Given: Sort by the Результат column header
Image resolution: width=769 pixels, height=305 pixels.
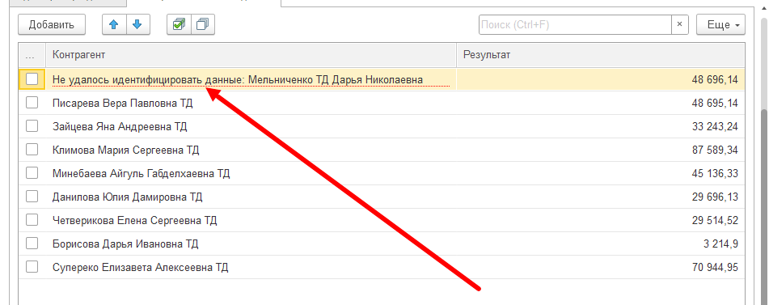Looking at the screenshot, I should (601, 55).
